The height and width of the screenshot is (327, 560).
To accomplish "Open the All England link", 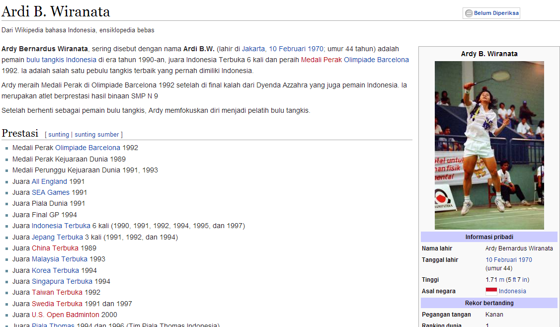I will tap(49, 181).
